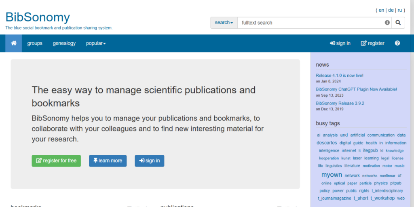Go to the home icon tab
This screenshot has width=414, height=207.
pyautogui.click(x=14, y=43)
